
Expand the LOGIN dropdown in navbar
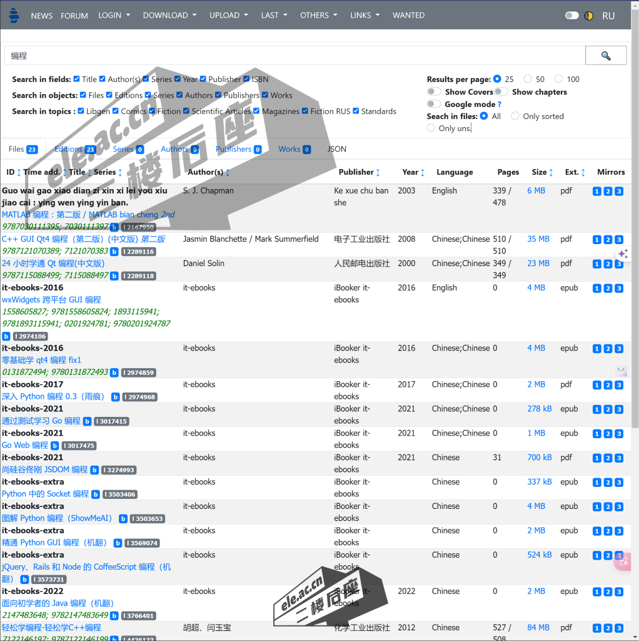pos(114,15)
